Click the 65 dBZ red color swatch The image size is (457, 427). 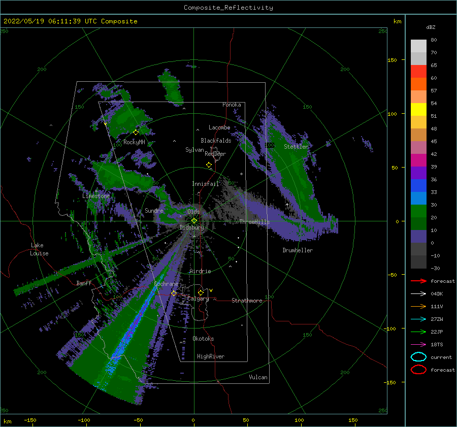click(x=418, y=72)
